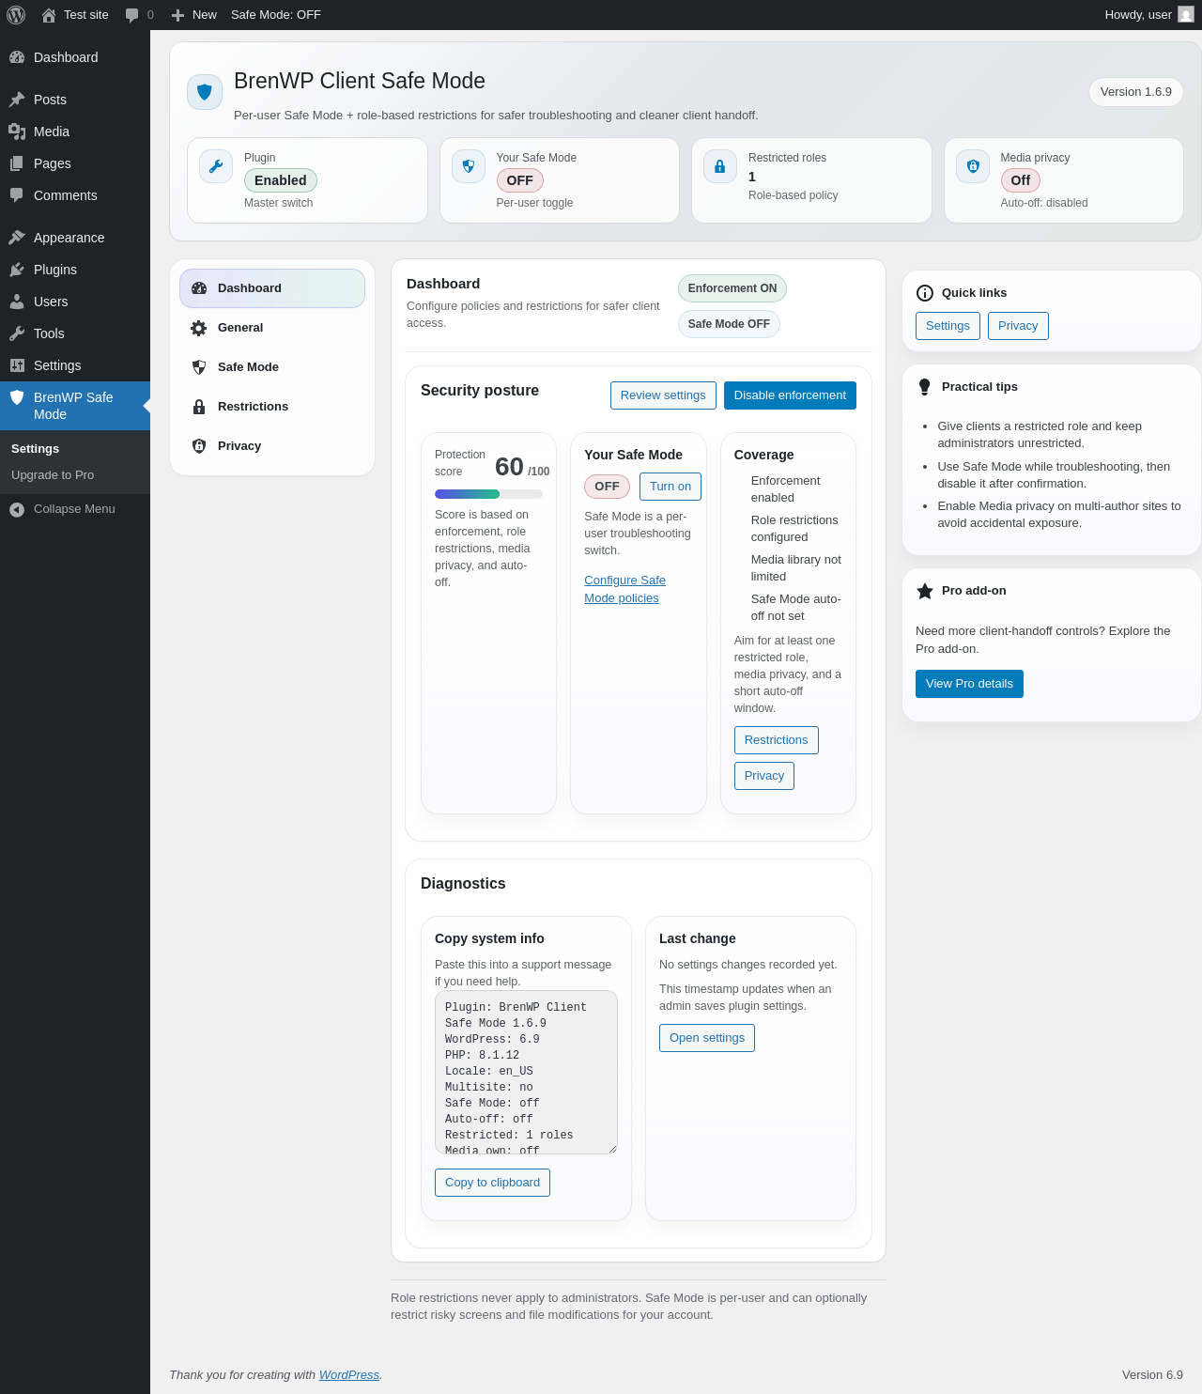The height and width of the screenshot is (1394, 1202).
Task: Click Howdy, user account text
Action: pyautogui.click(x=1138, y=15)
